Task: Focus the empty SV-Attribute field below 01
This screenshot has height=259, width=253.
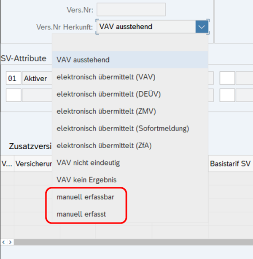Action: [x=13, y=95]
